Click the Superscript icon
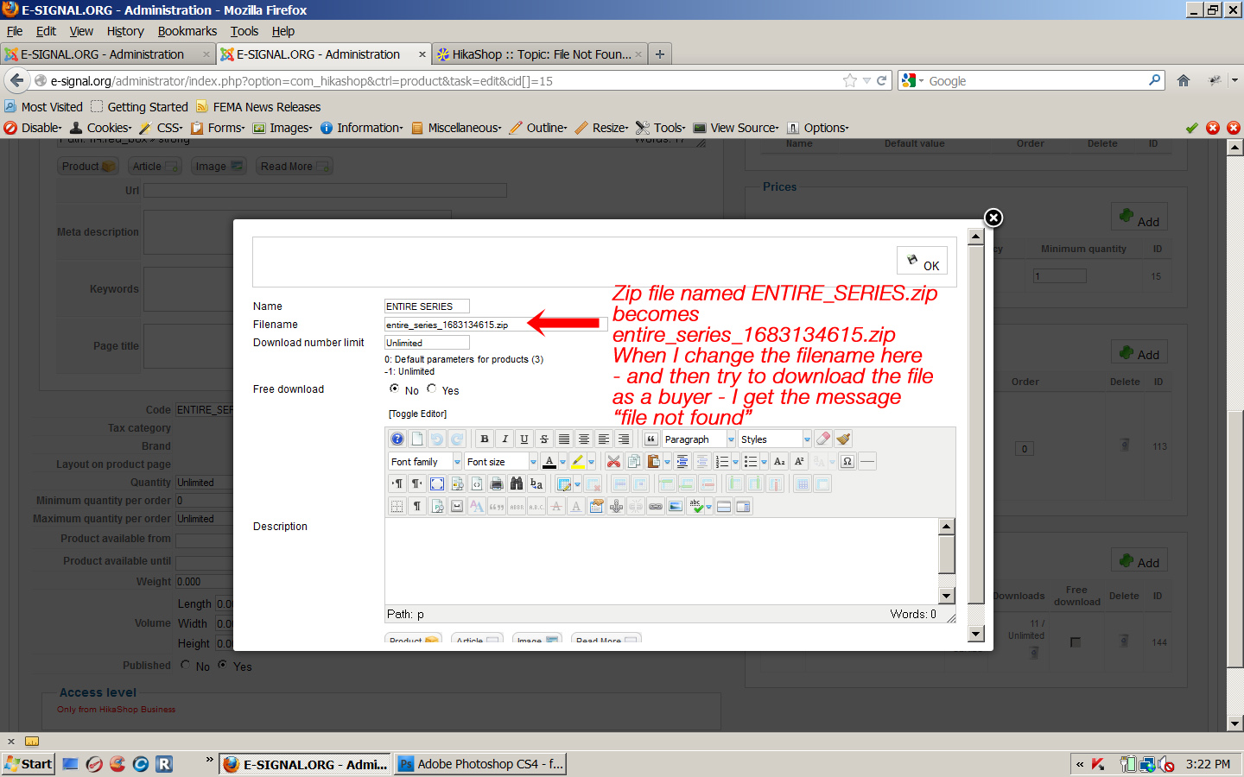 tap(799, 462)
